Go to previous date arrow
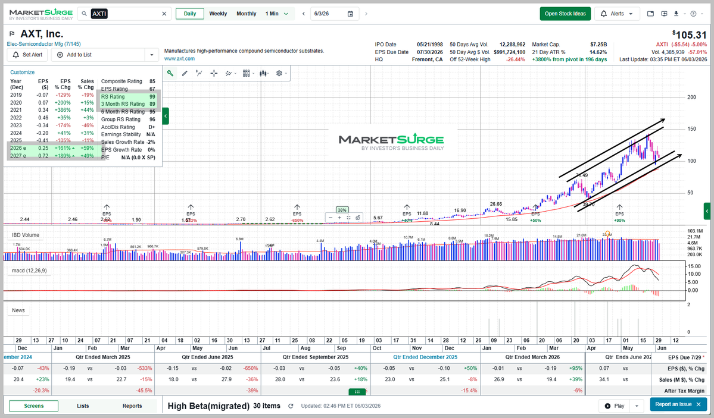This screenshot has height=418, width=714. coord(303,14)
